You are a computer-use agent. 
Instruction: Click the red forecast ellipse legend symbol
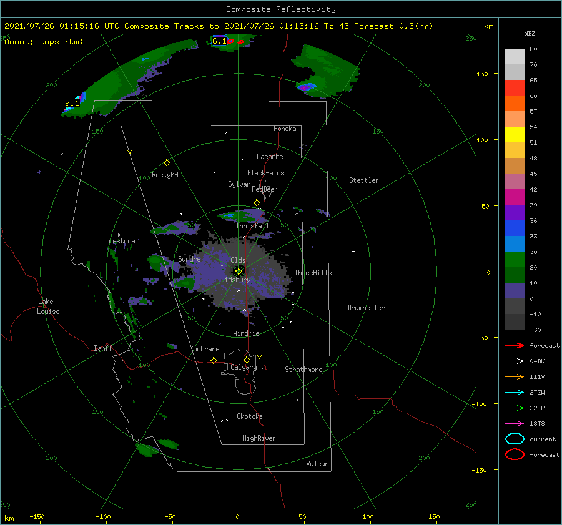pyautogui.click(x=515, y=454)
